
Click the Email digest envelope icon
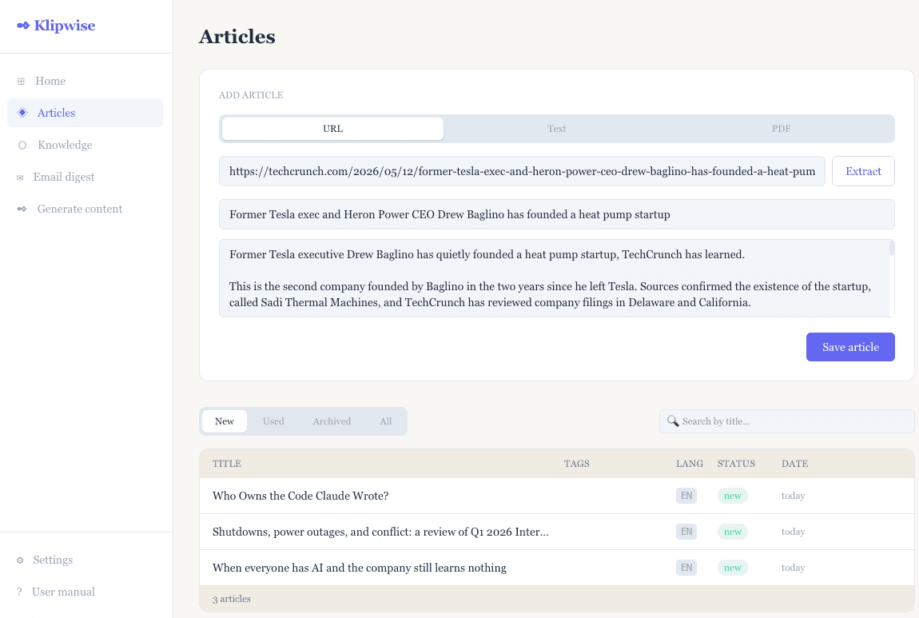pos(20,177)
